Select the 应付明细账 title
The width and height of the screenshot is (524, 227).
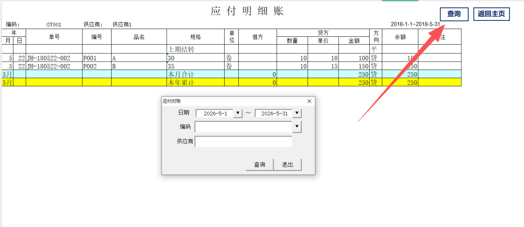click(x=247, y=11)
